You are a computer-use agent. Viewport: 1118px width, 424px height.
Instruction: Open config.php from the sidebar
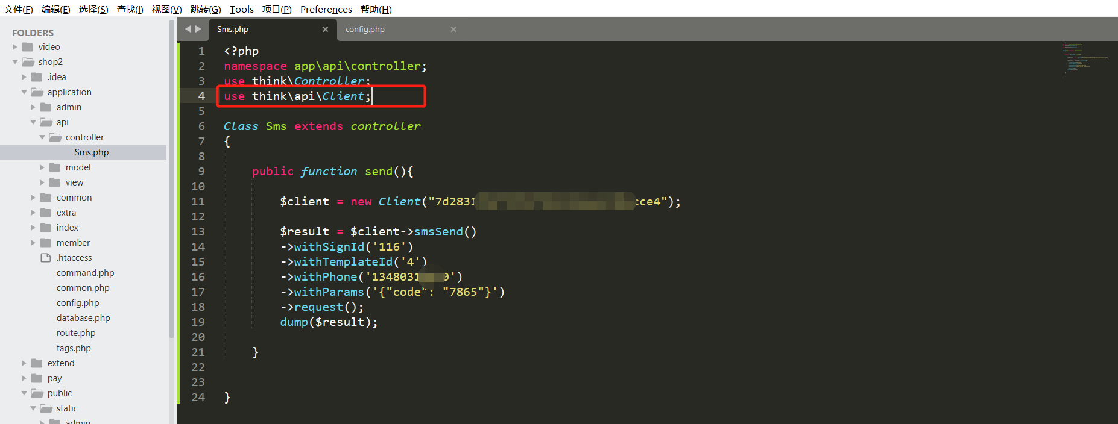pos(78,303)
